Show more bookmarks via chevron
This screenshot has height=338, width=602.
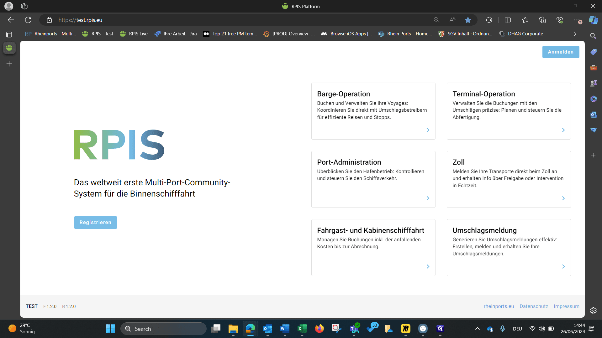point(575,34)
